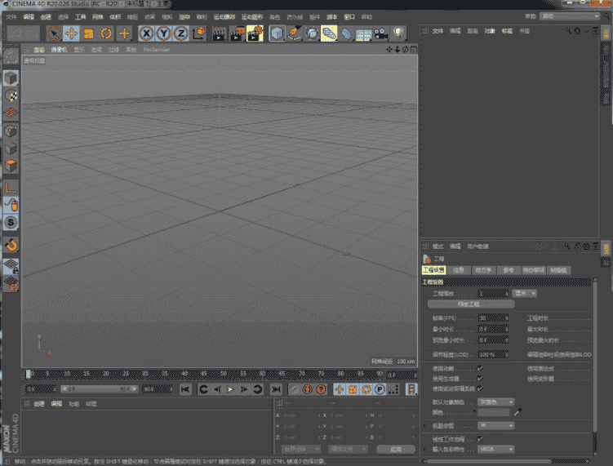Open the 窗口 menu in menu bar
613x466 pixels.
(x=349, y=17)
